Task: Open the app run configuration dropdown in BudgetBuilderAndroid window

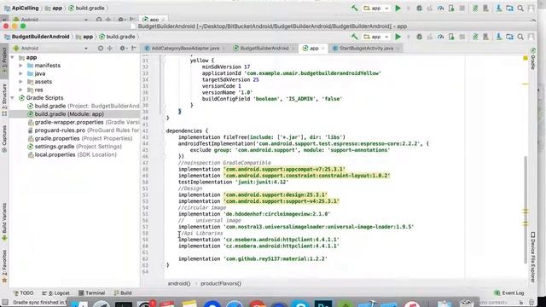Action: point(376,37)
